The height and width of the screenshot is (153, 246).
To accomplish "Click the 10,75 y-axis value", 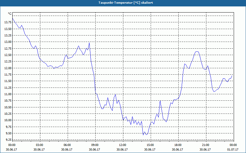I will [8, 101].
